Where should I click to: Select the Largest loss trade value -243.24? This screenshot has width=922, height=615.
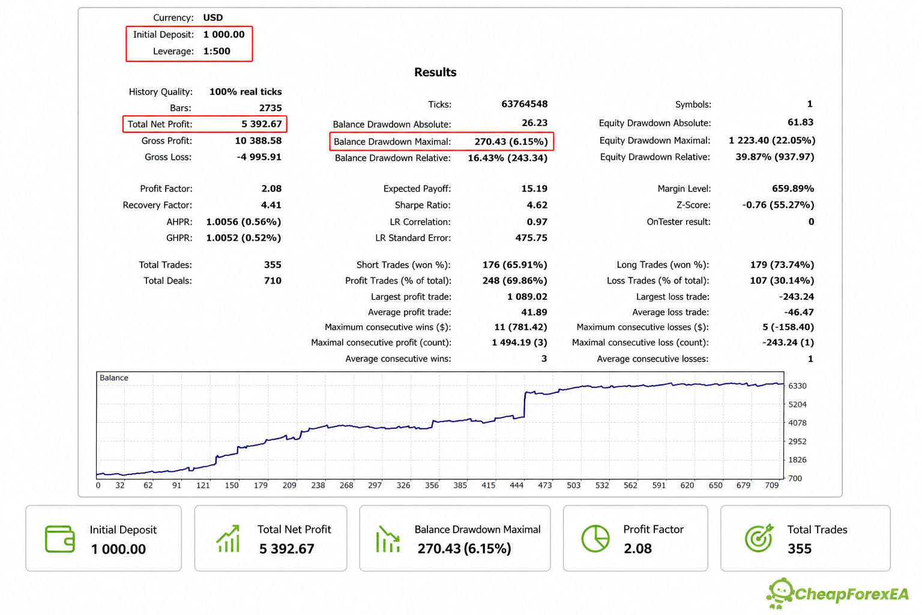pyautogui.click(x=797, y=297)
